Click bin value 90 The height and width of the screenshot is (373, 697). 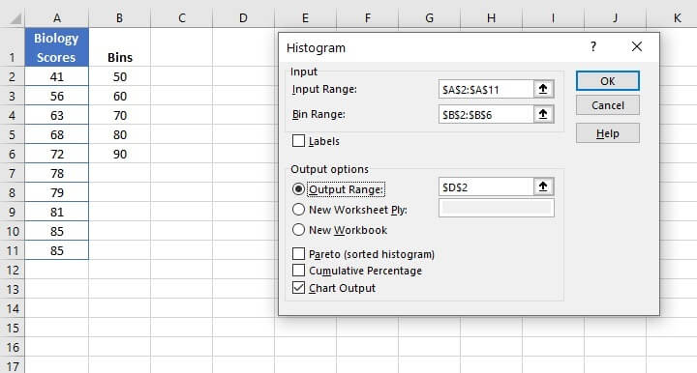(120, 154)
